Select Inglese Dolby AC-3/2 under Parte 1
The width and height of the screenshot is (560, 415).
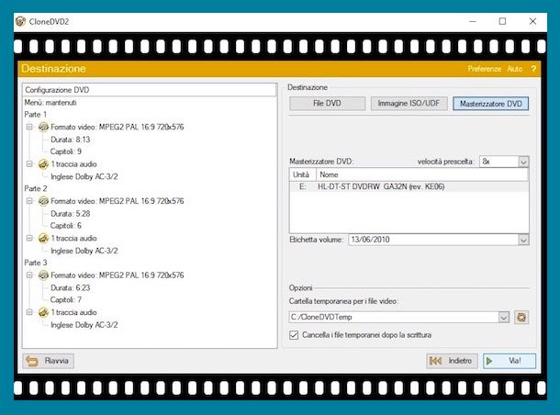point(84,177)
